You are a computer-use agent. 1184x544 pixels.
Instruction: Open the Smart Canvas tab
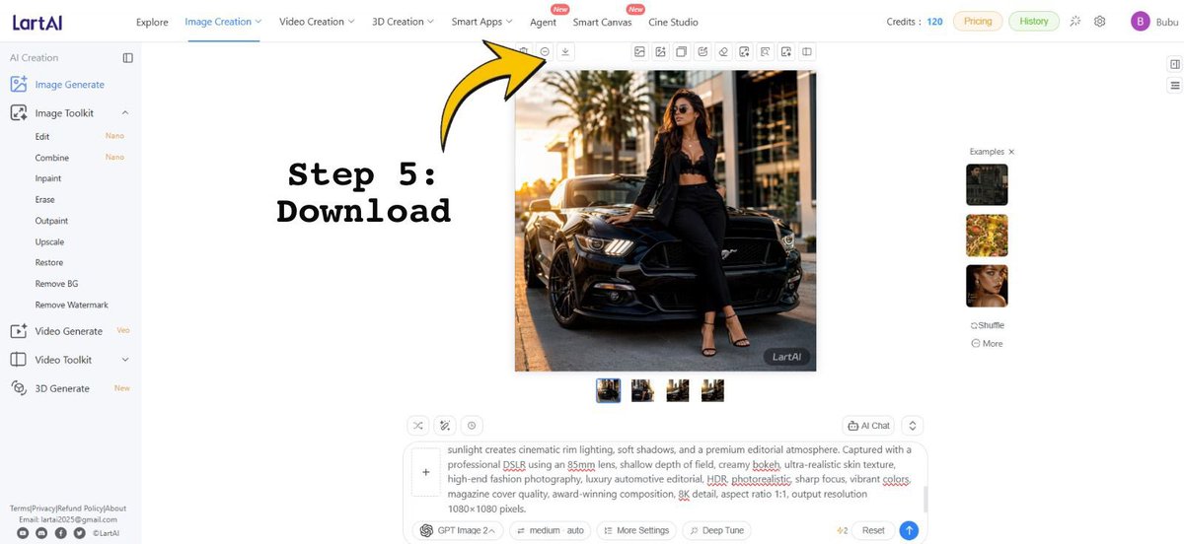(x=602, y=22)
